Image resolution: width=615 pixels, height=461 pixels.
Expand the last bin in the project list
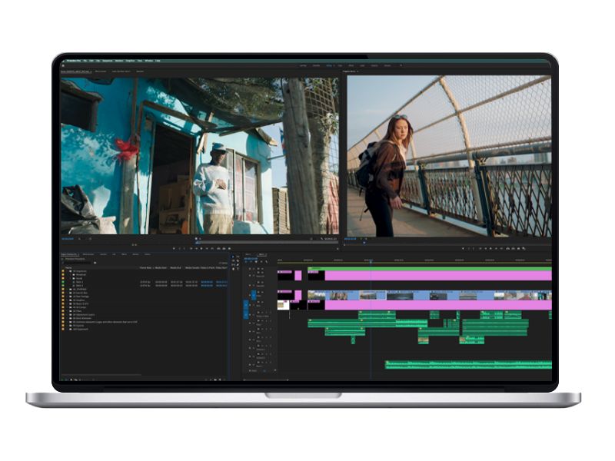point(69,329)
